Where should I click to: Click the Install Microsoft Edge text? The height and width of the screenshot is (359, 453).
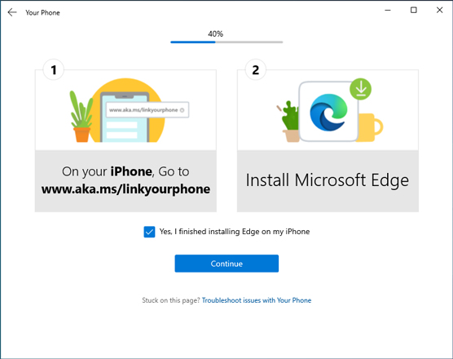pos(327,180)
